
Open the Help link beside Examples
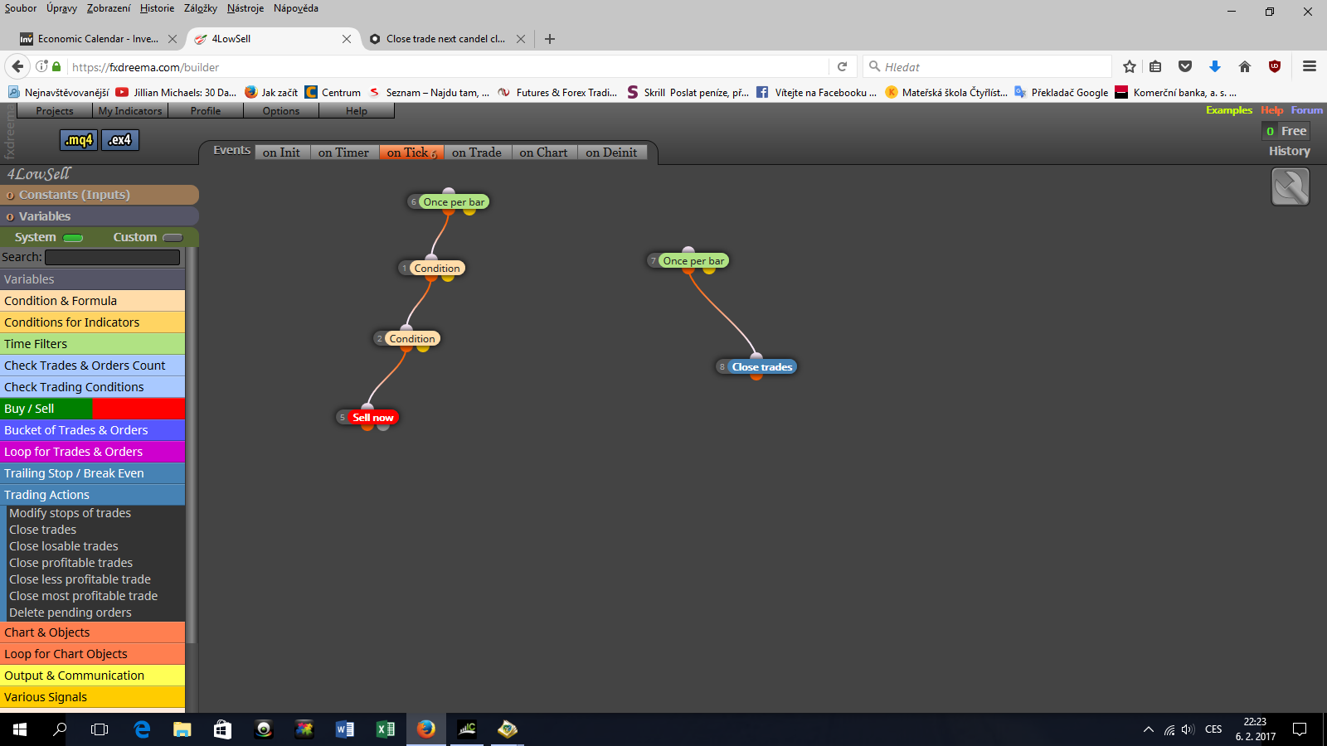(1271, 110)
